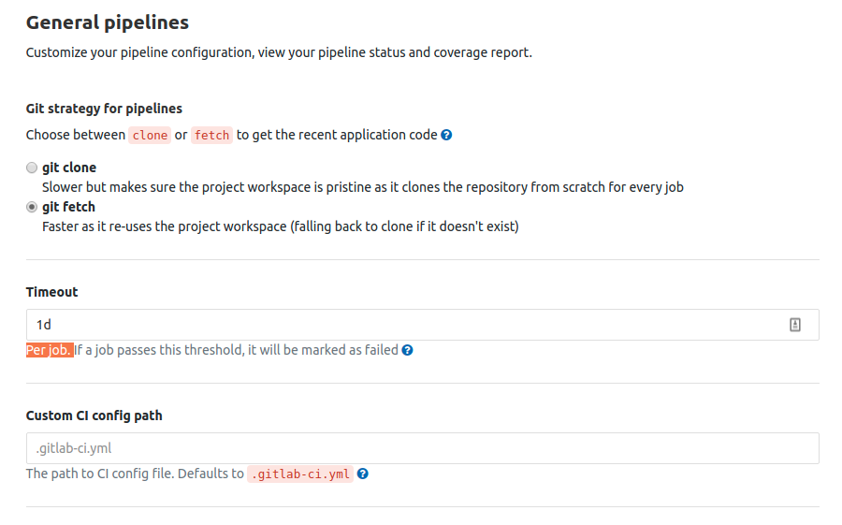Click the red '.gitlab-ci.yml' code tag

point(300,474)
